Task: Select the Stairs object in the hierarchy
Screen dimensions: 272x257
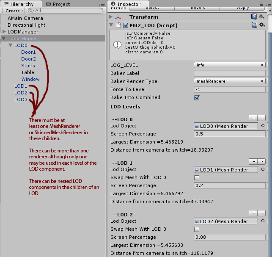Action: (28, 66)
